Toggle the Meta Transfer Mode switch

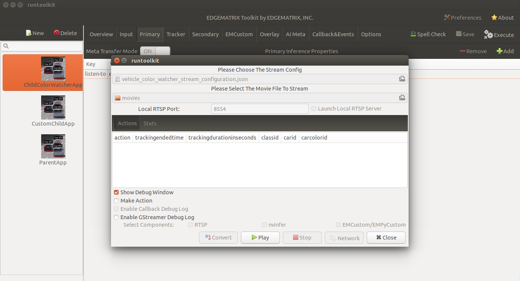tap(155, 51)
